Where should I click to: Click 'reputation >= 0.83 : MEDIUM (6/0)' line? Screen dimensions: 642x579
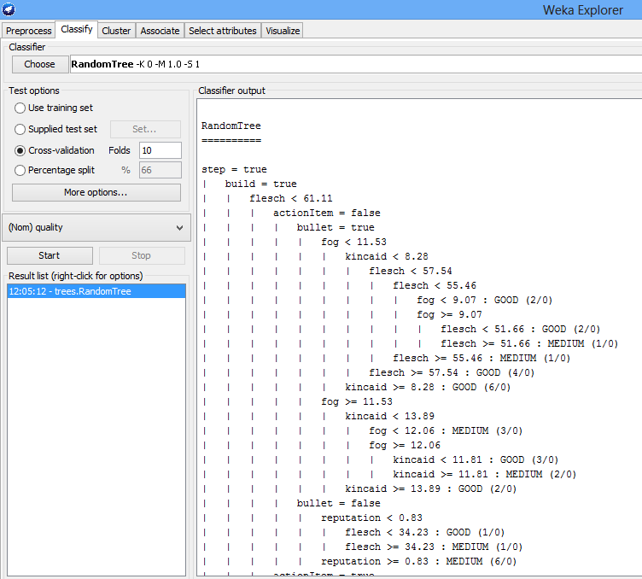(x=418, y=561)
